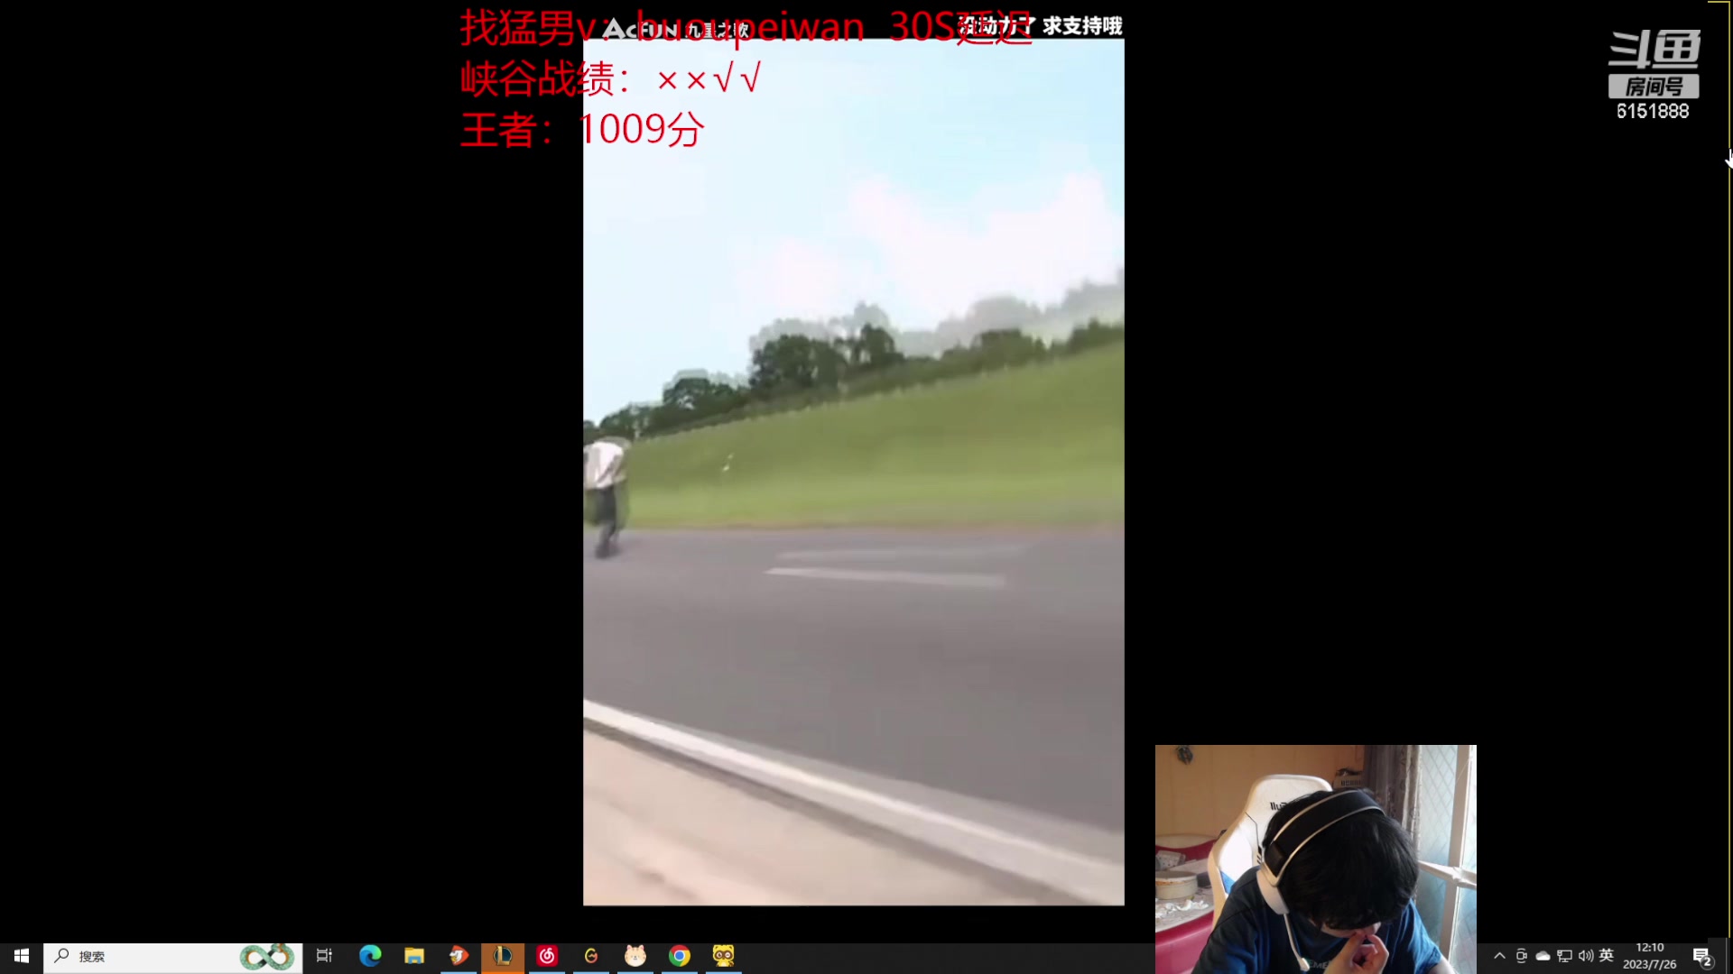Screen dimensions: 1733x974
Task: Open the green snake infinity app on taskbar
Action: [268, 957]
